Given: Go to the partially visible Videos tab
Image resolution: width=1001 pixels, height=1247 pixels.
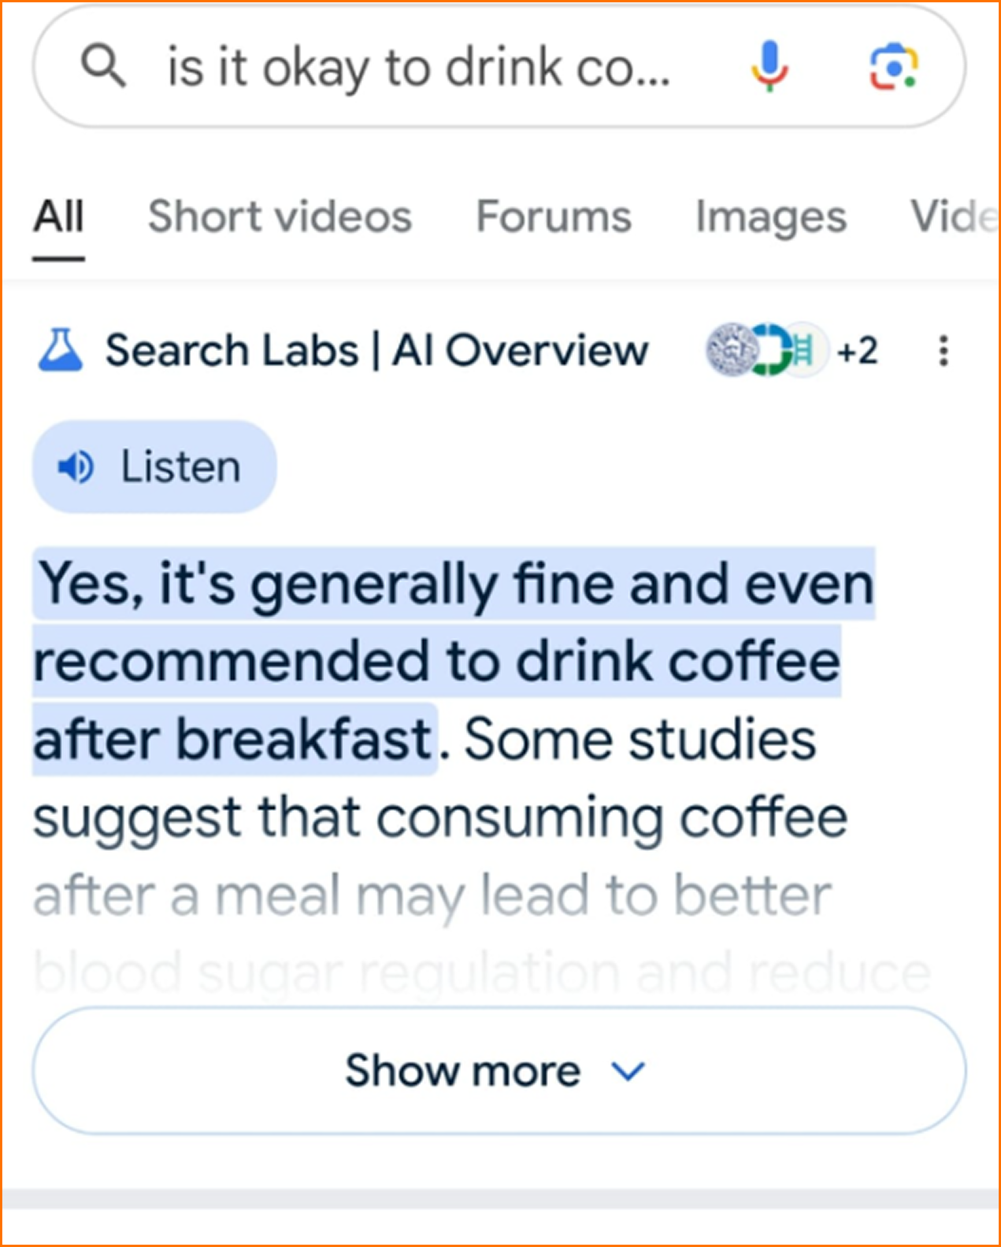Looking at the screenshot, I should (952, 217).
